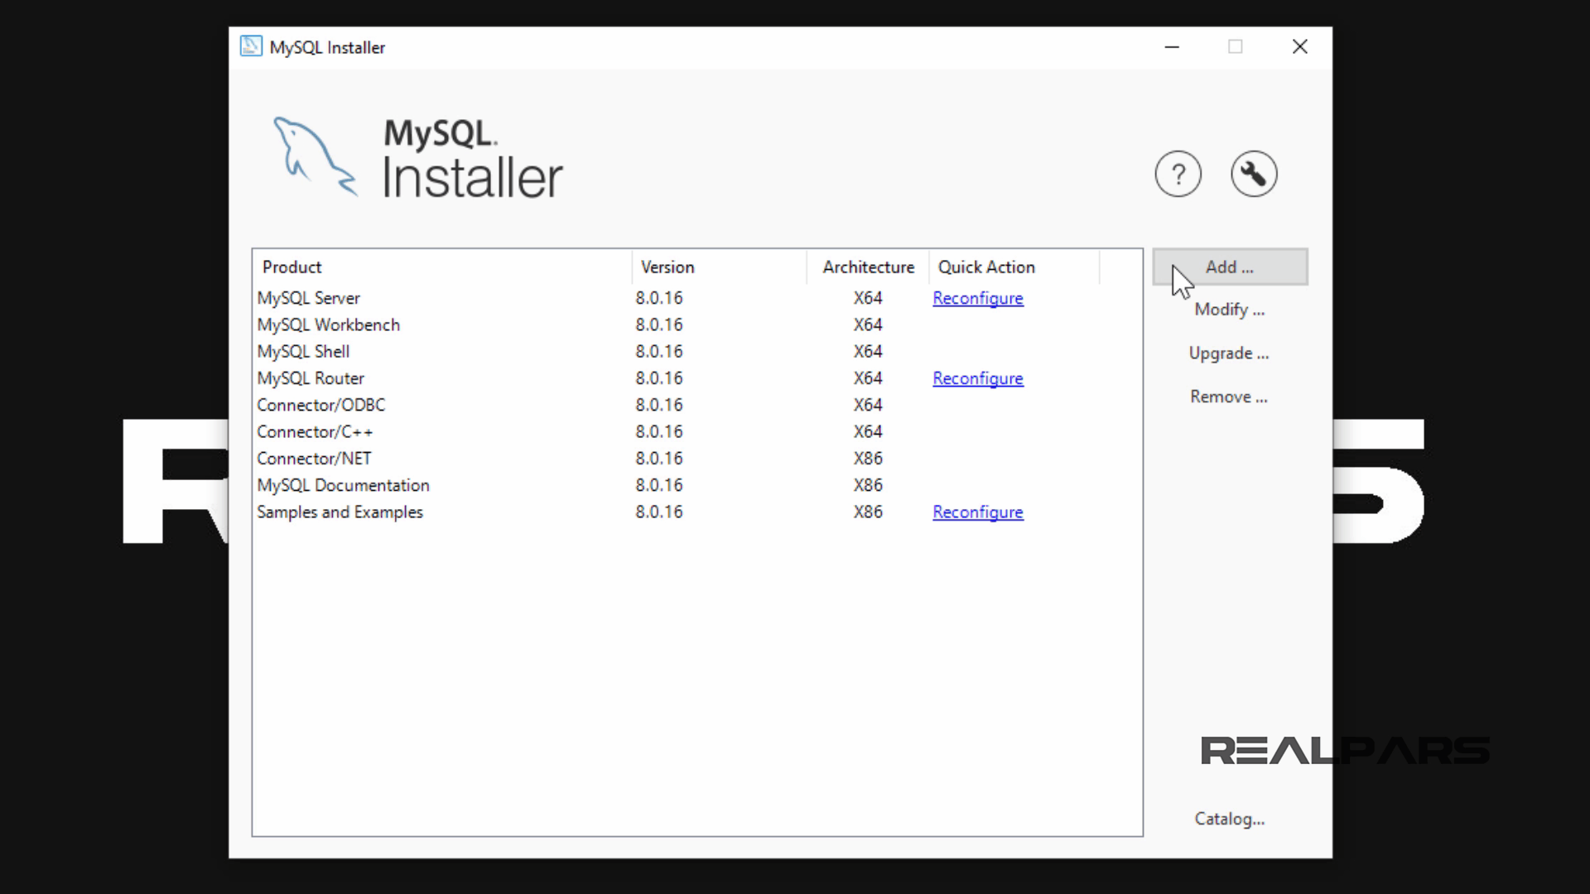The width and height of the screenshot is (1590, 894).
Task: Select the MySQL Documentation row
Action: click(x=343, y=485)
